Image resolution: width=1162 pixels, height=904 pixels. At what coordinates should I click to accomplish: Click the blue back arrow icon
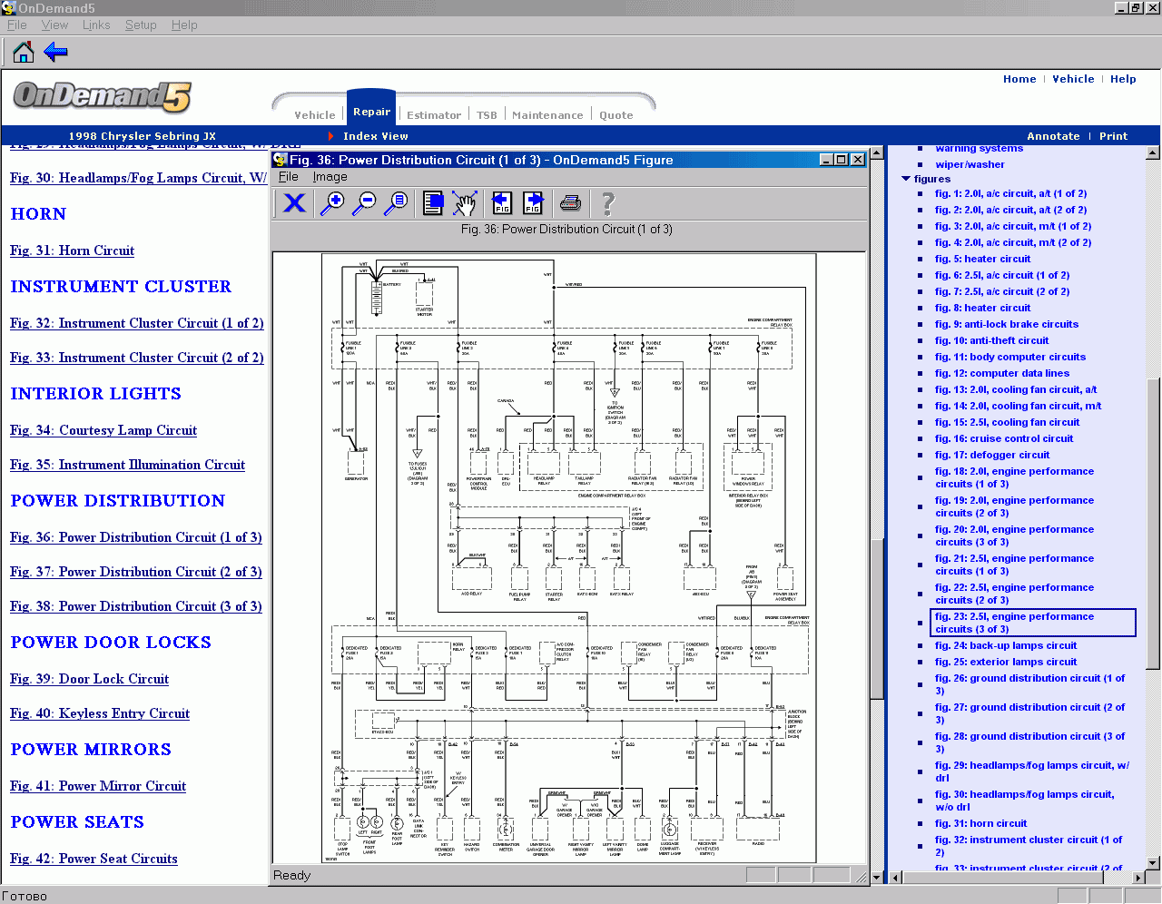click(56, 52)
